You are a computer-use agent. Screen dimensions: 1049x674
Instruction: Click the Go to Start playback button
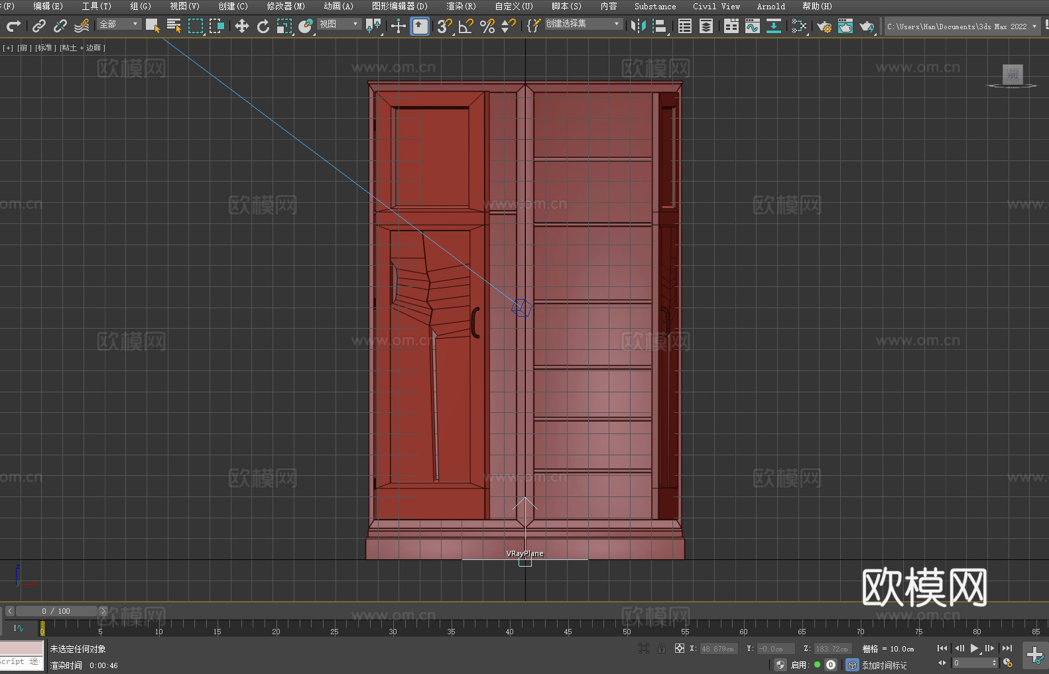(x=942, y=648)
